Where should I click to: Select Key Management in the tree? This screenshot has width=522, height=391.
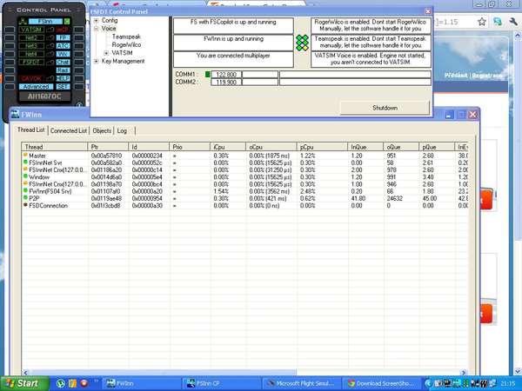(124, 61)
